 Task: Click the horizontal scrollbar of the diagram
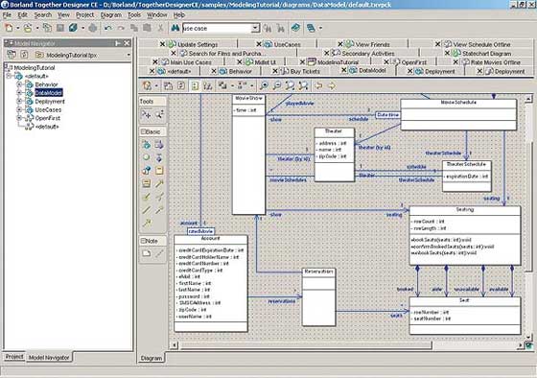point(305,344)
